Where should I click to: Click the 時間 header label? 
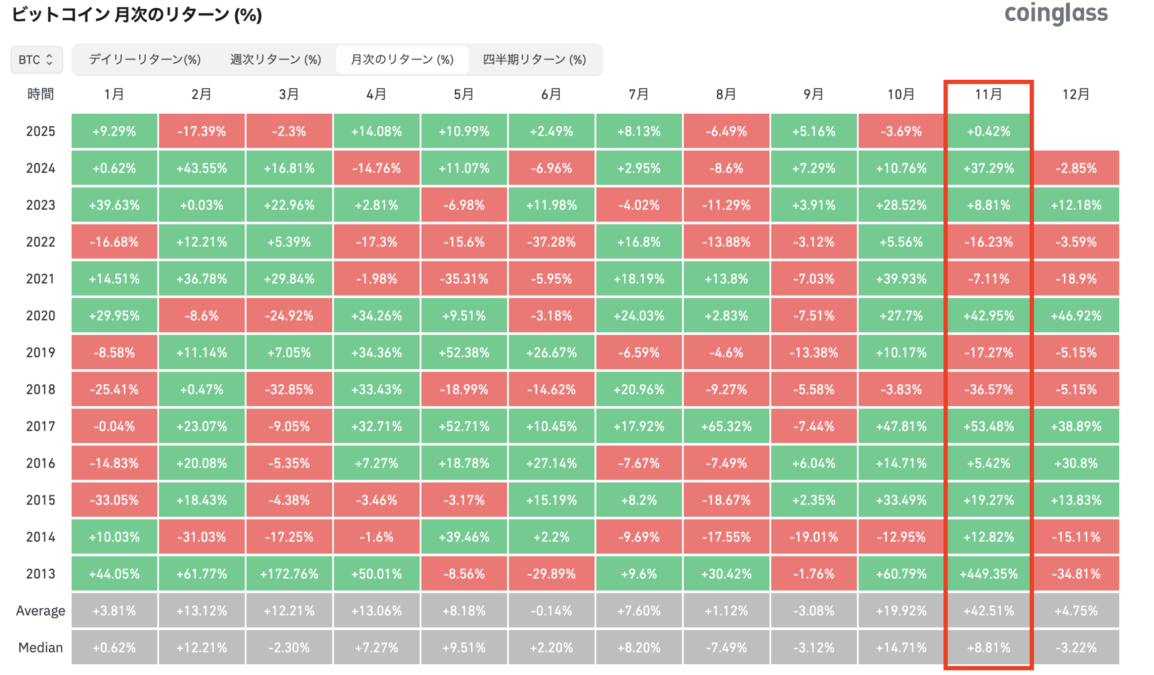tap(40, 94)
